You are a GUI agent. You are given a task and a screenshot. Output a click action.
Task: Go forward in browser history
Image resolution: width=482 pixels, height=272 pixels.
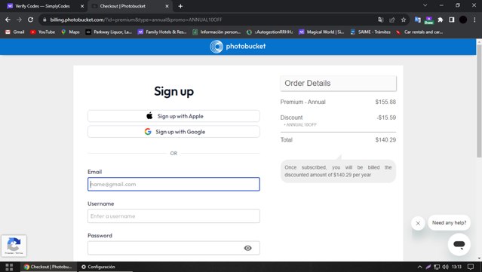[x=19, y=20]
